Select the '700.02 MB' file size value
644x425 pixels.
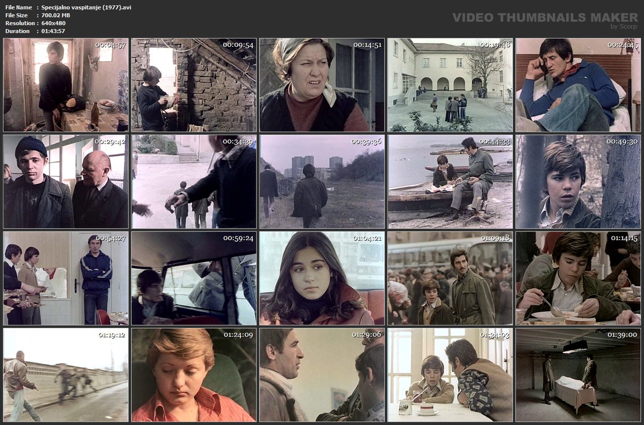56,15
